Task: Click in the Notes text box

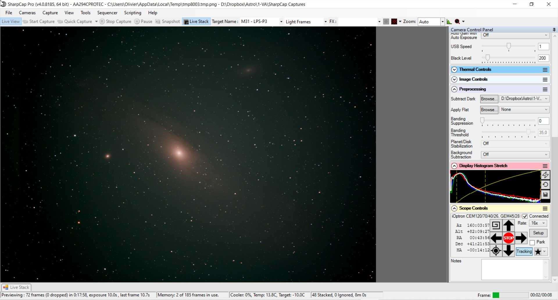Action: (x=512, y=270)
